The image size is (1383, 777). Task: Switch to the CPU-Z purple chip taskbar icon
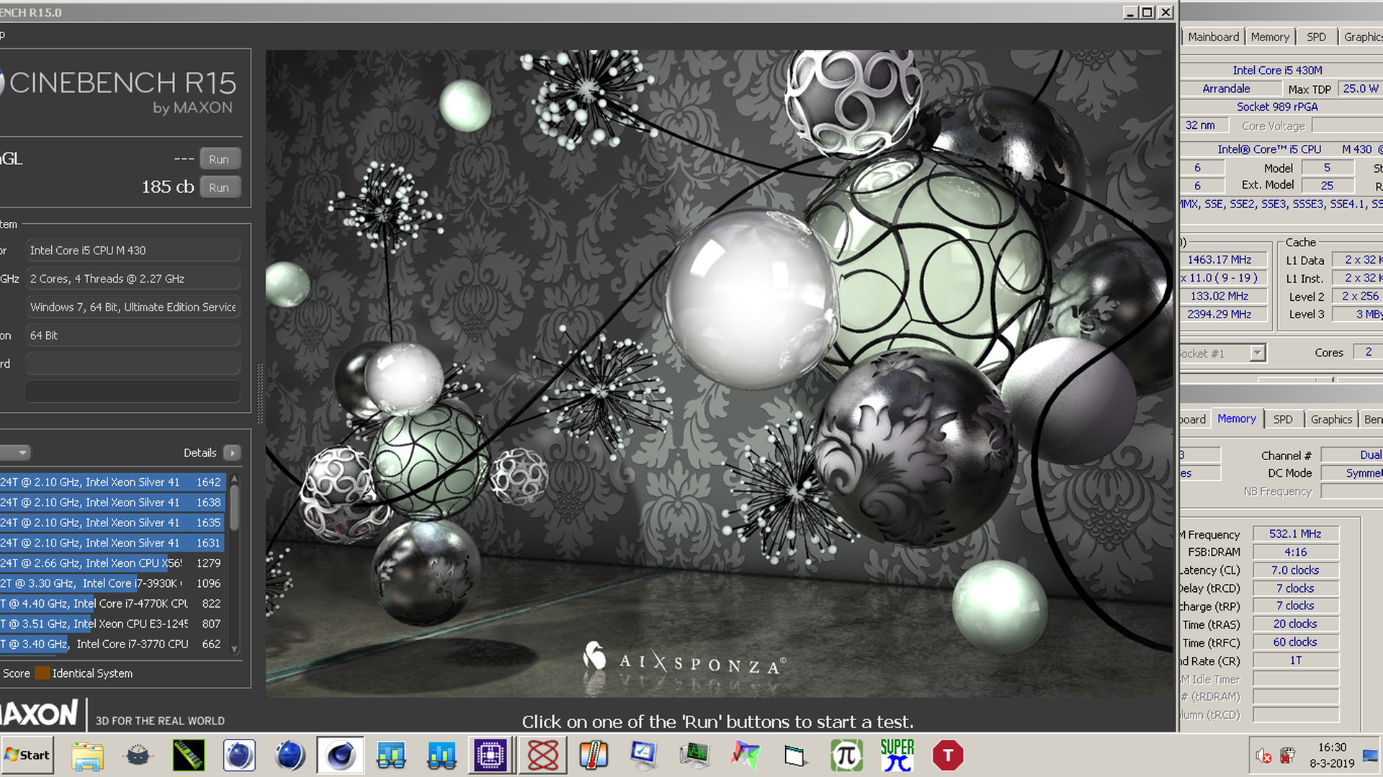492,756
